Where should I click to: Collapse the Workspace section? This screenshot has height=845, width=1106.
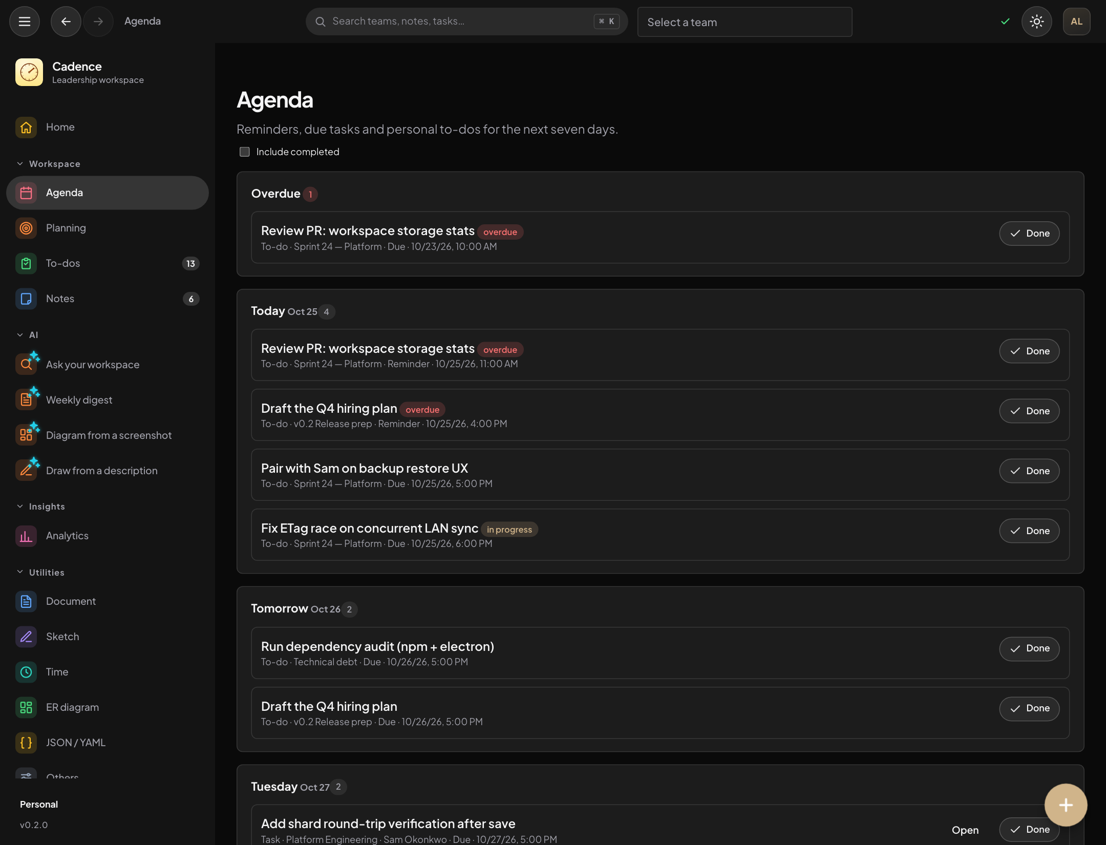coord(49,164)
